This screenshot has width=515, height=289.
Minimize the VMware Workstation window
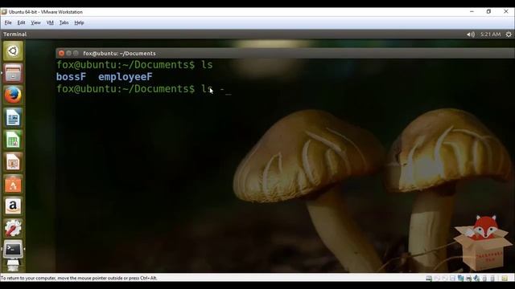coord(472,11)
